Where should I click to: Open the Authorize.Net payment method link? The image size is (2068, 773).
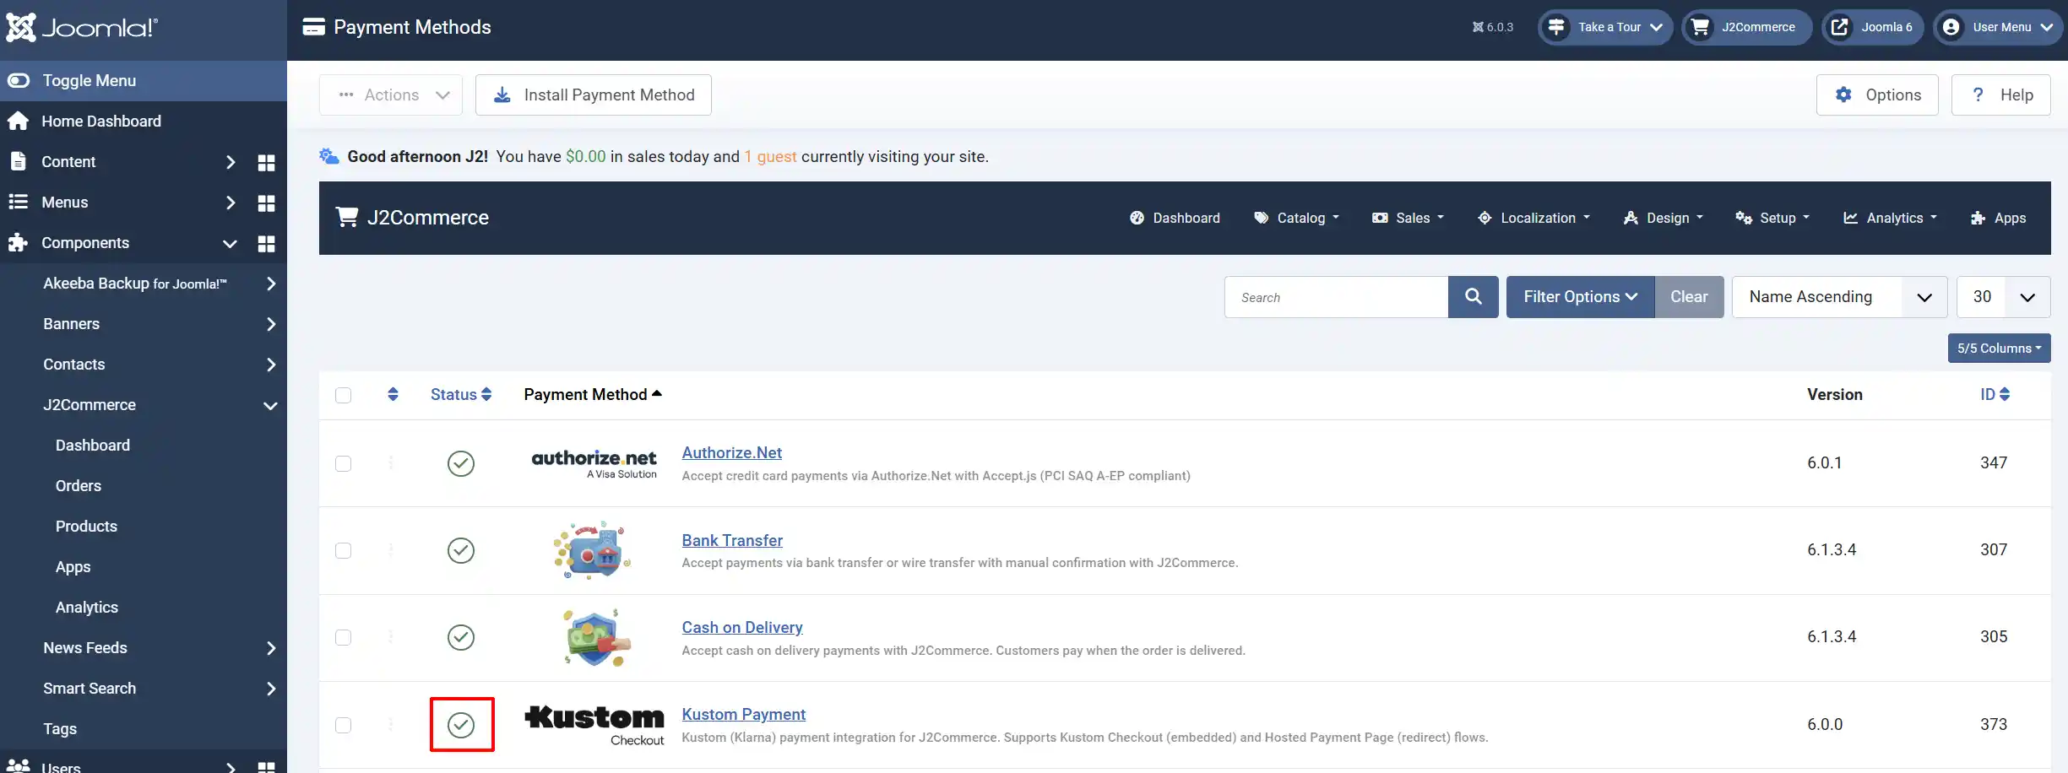coord(731,453)
